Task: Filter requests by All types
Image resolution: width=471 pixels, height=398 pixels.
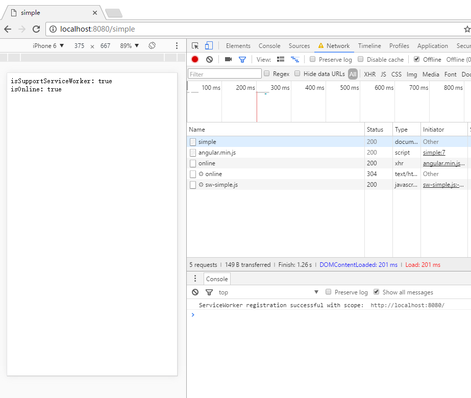Action: 353,74
